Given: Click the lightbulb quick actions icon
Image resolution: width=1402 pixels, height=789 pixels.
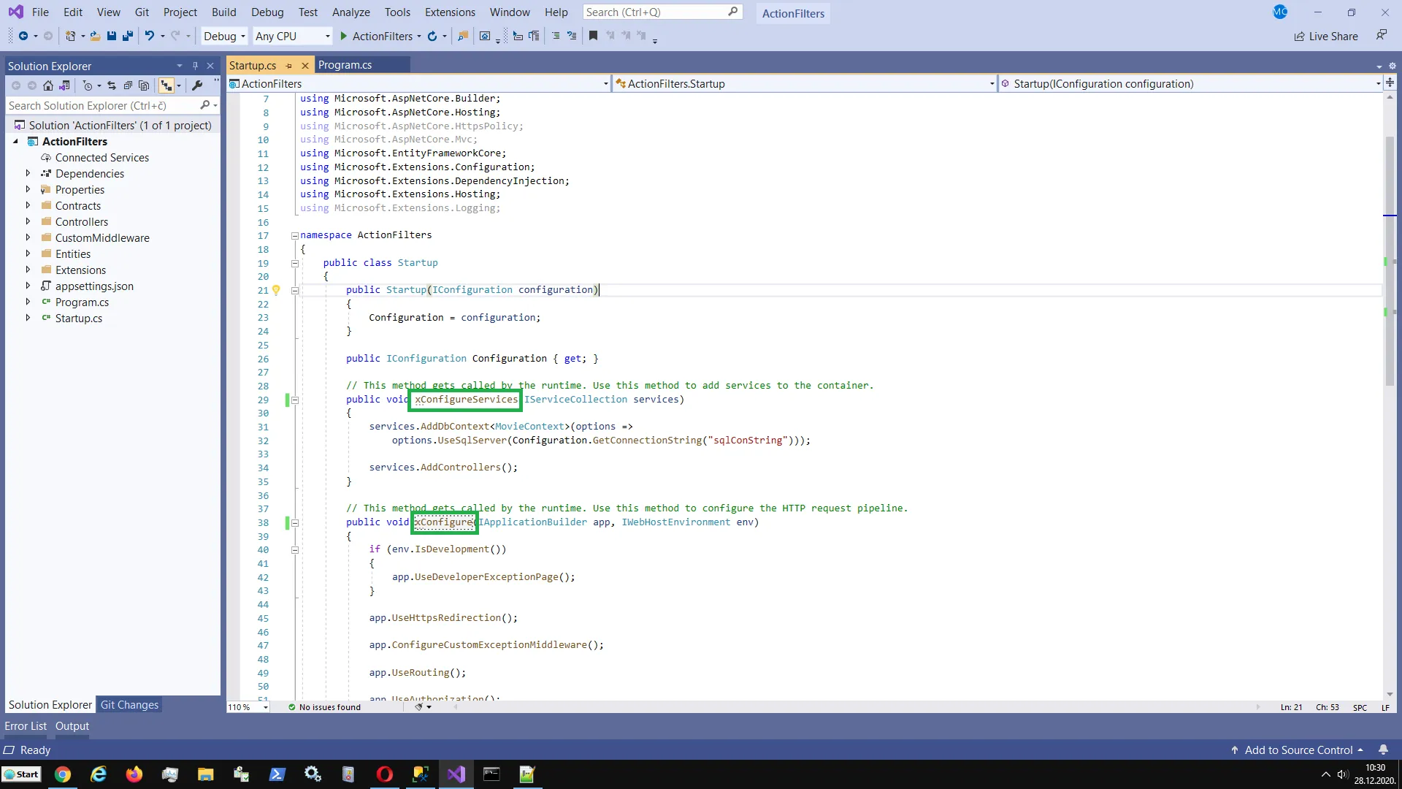Looking at the screenshot, I should click(276, 290).
